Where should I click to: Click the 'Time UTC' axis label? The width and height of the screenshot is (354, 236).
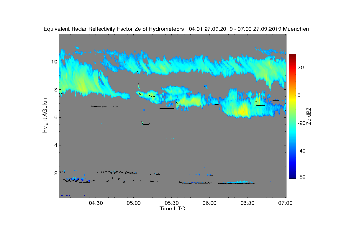pyautogui.click(x=173, y=209)
